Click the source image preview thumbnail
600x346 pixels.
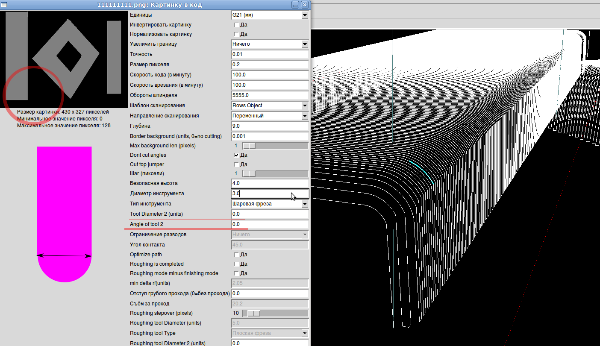tap(64, 59)
